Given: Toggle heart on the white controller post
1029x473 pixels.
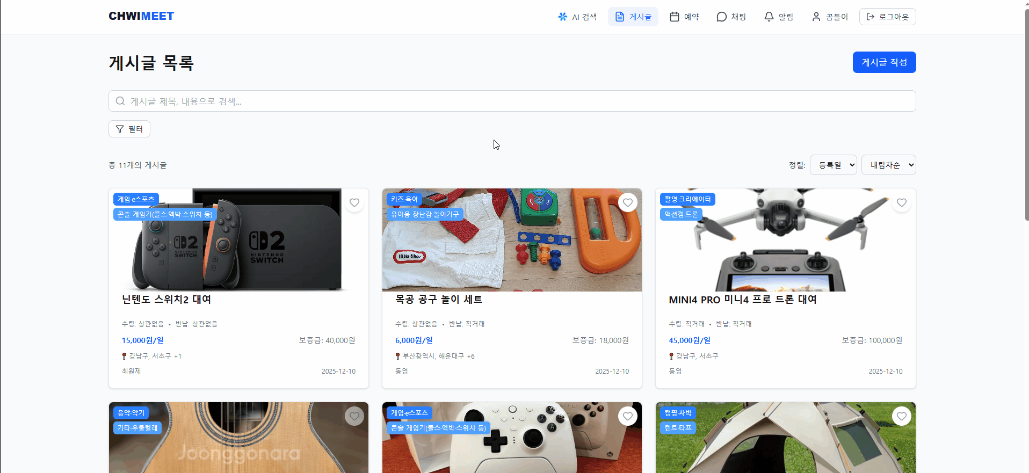Looking at the screenshot, I should click(628, 416).
